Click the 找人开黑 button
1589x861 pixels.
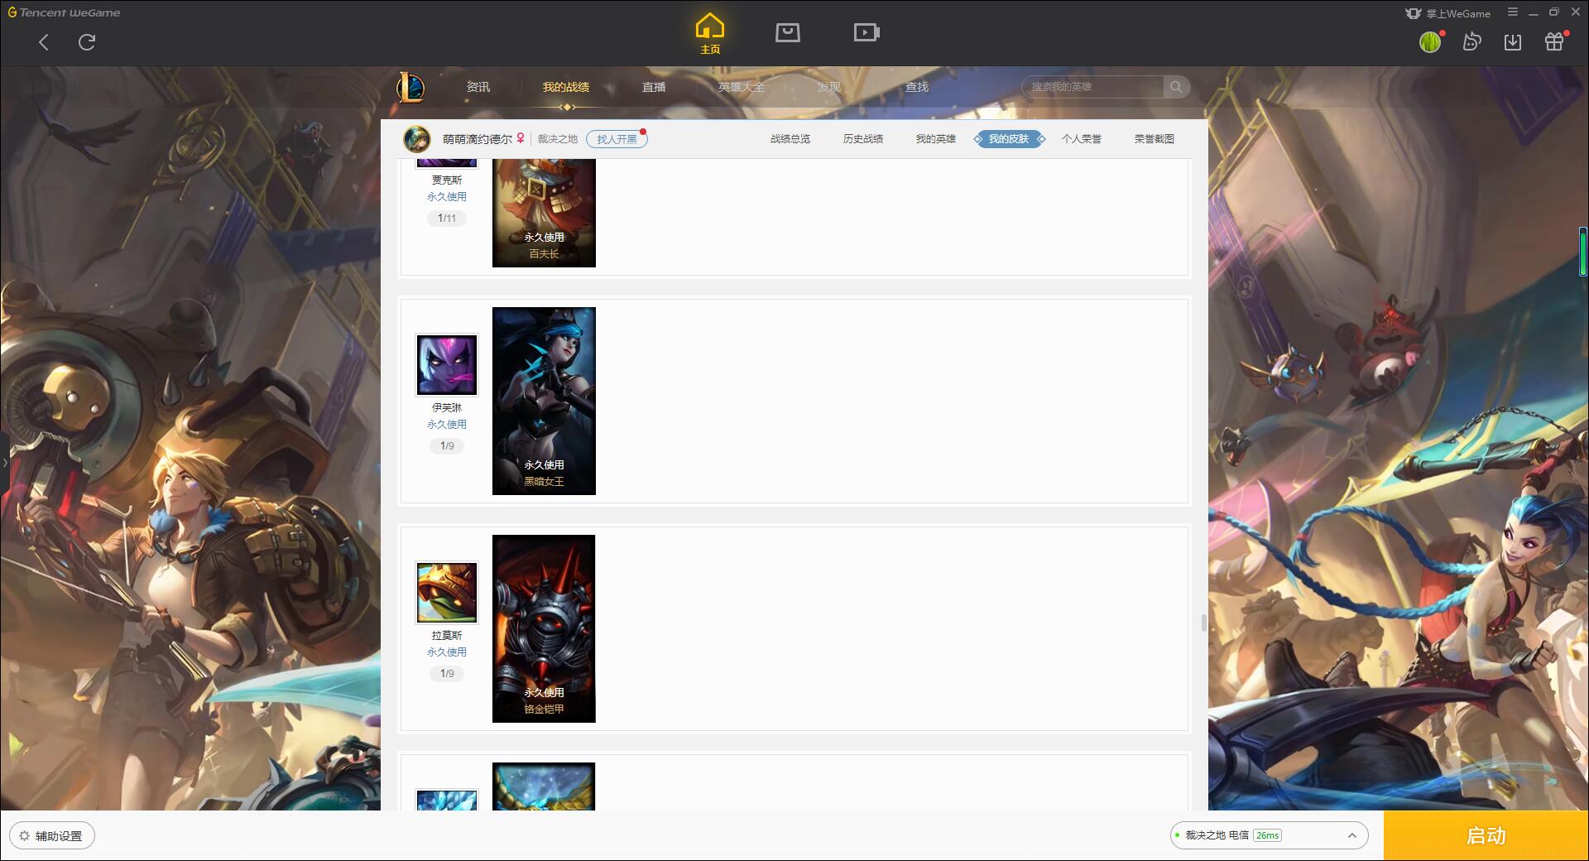pyautogui.click(x=617, y=139)
